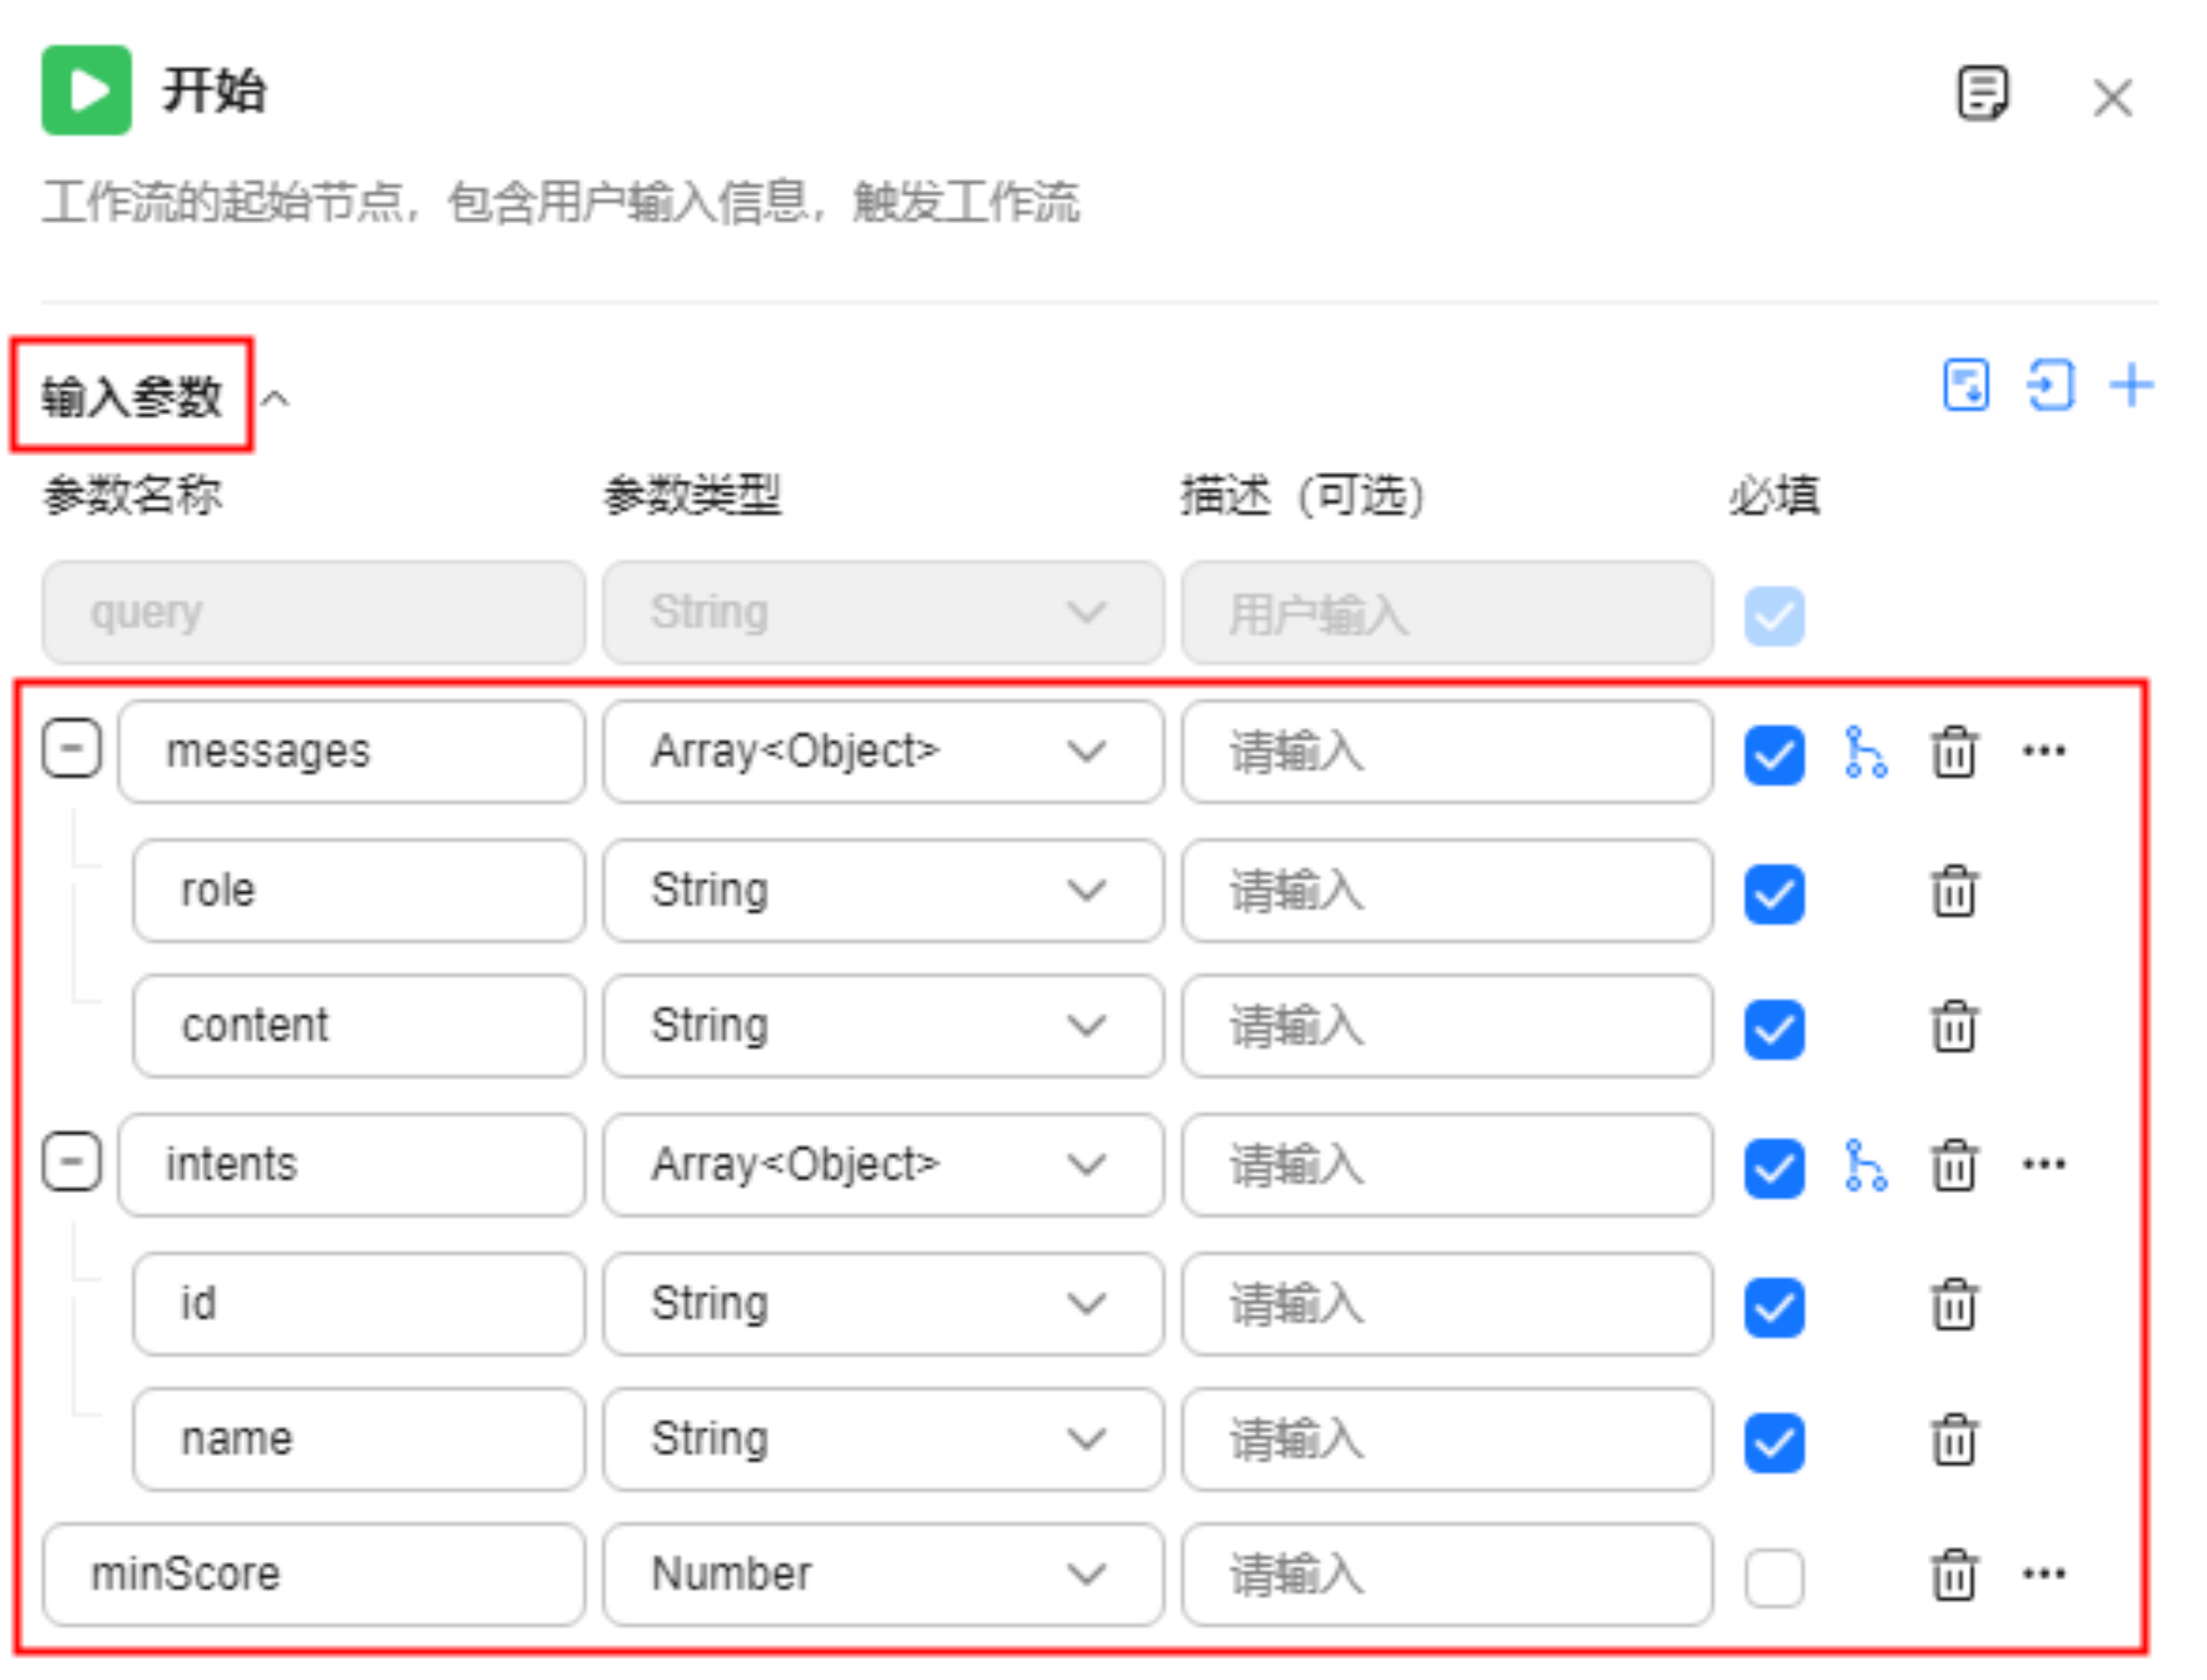Collapse the messages parameter tree
Image resolution: width=2207 pixels, height=1680 pixels.
72,749
